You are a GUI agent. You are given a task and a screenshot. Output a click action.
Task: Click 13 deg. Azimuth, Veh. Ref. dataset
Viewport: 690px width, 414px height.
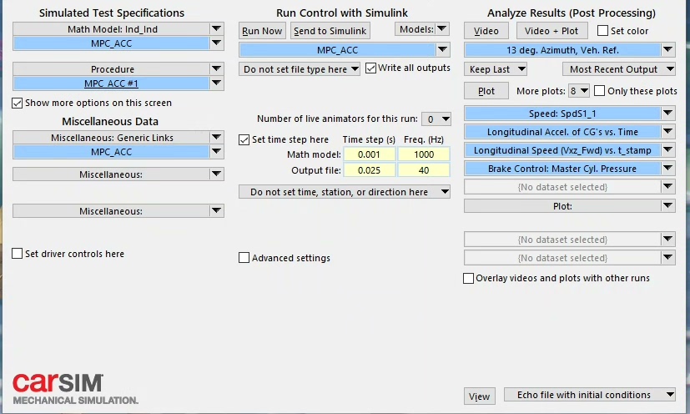click(x=562, y=50)
